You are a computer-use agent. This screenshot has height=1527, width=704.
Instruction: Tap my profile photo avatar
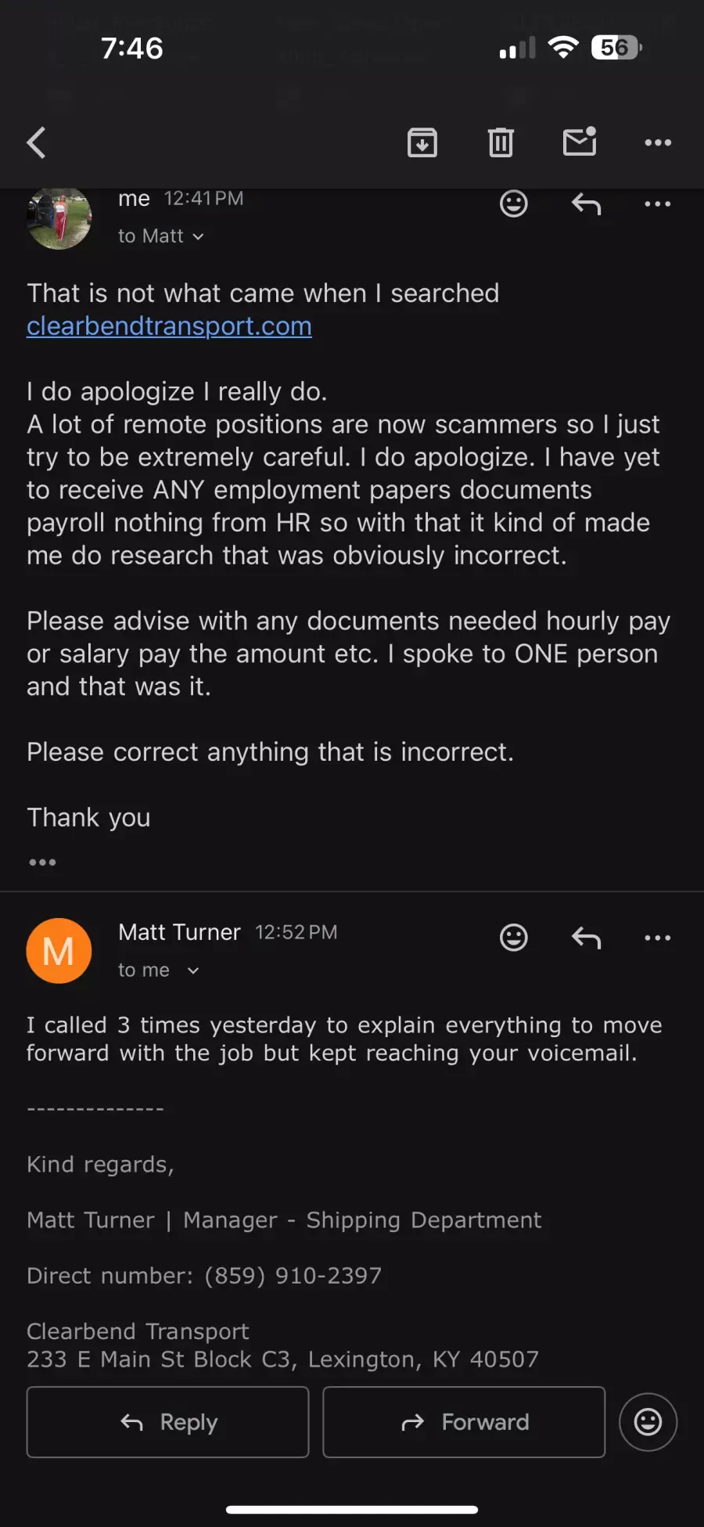point(59,219)
